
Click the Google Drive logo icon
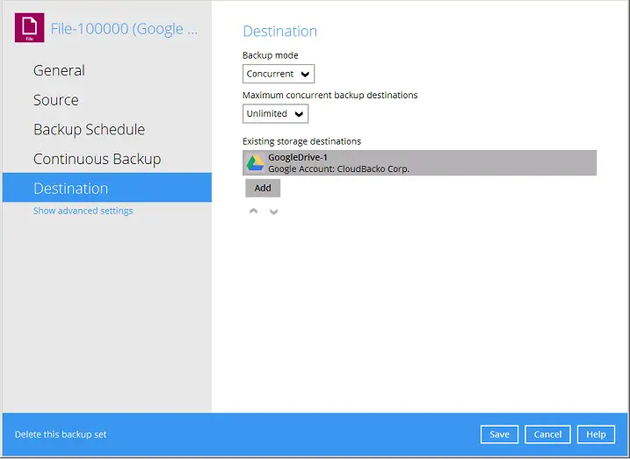coord(255,163)
